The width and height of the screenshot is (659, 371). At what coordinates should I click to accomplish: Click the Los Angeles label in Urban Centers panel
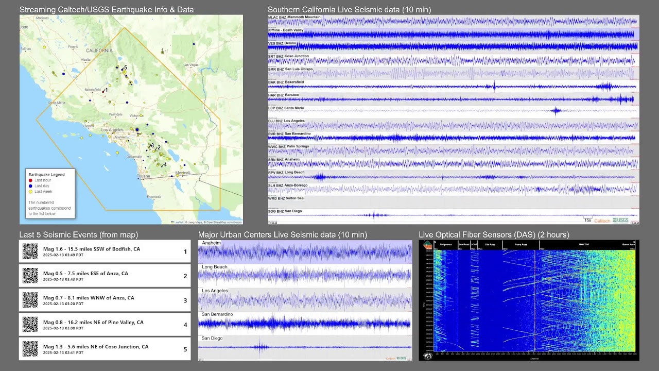pos(215,291)
